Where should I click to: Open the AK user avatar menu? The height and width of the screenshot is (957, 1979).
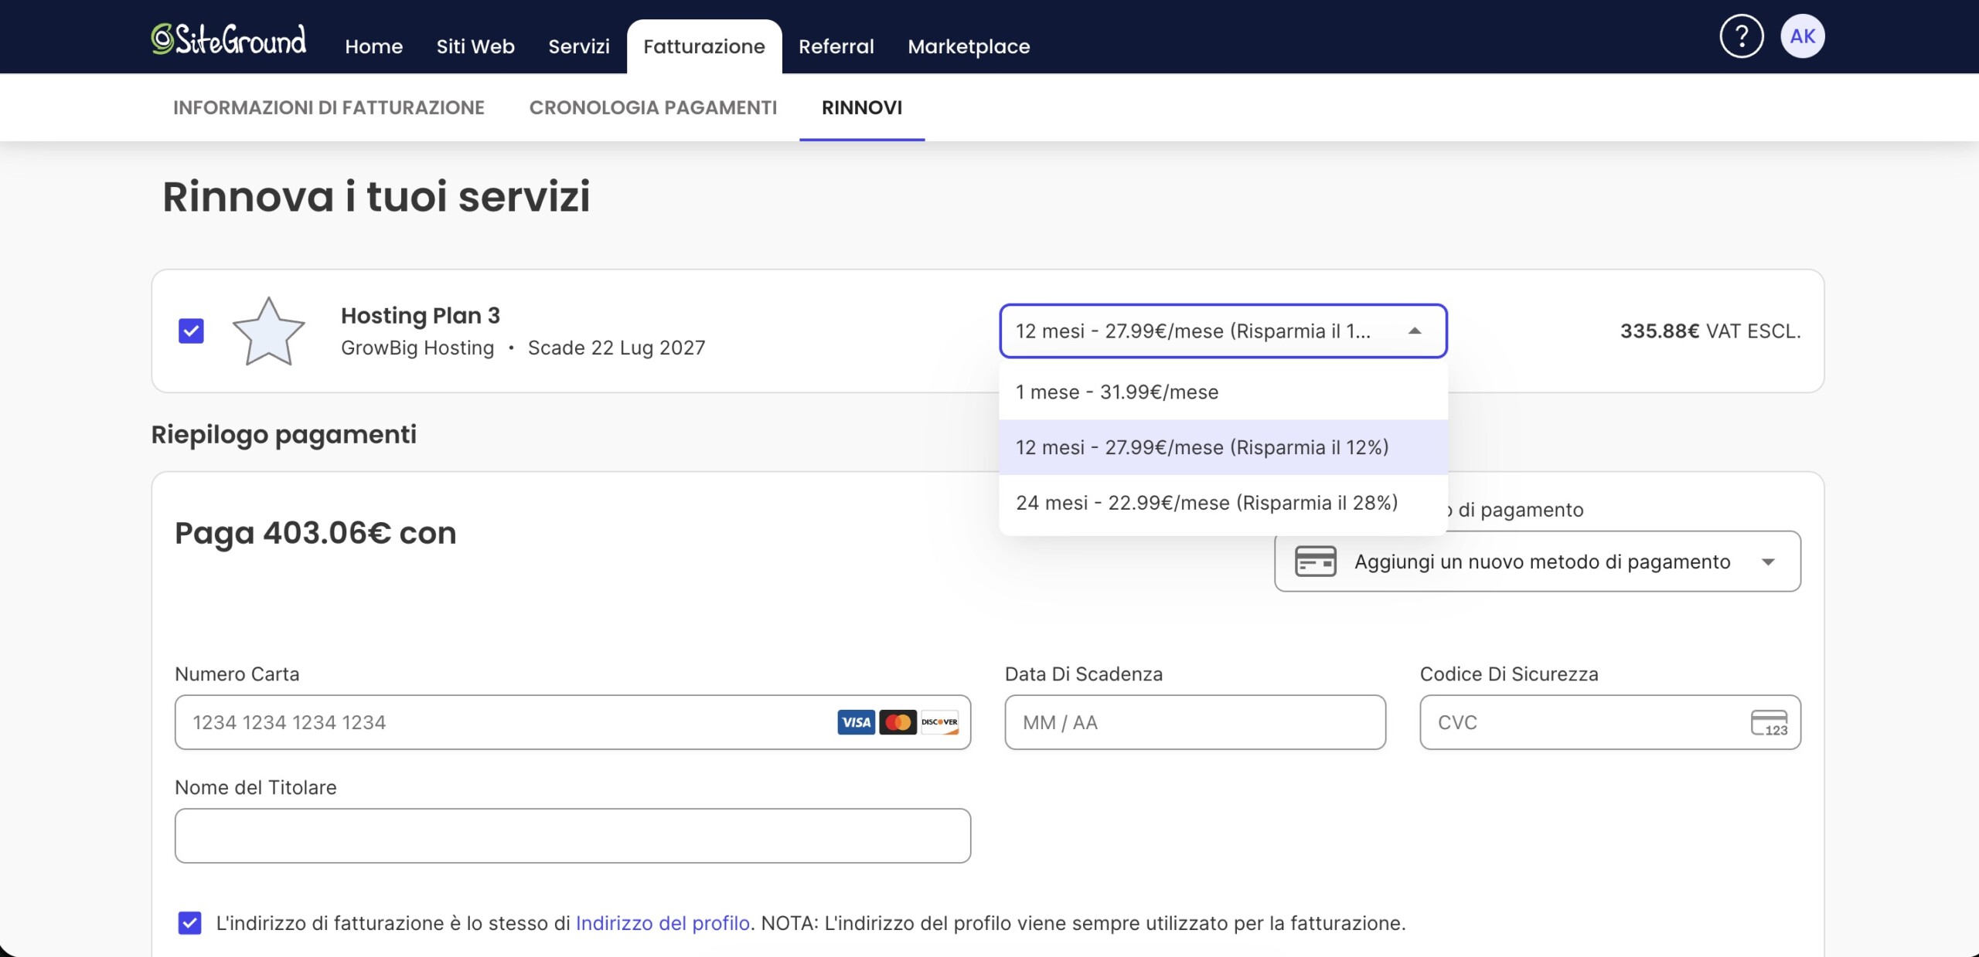pos(1802,36)
